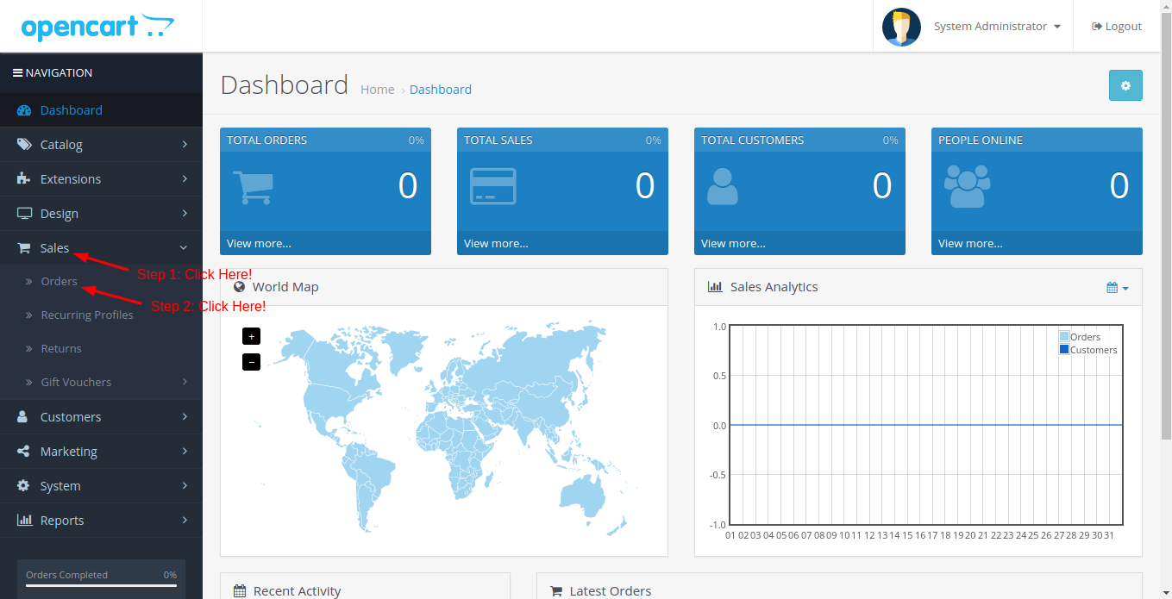Expand the Marketing menu chevron
The image size is (1172, 599).
pos(185,452)
